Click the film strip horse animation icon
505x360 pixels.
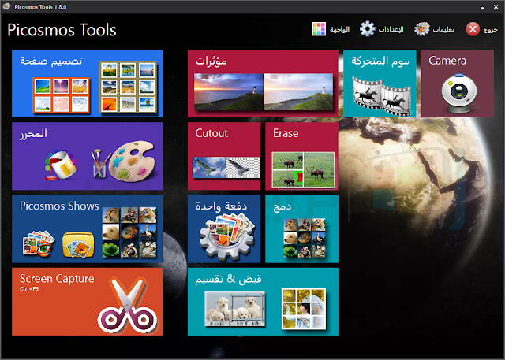[381, 96]
